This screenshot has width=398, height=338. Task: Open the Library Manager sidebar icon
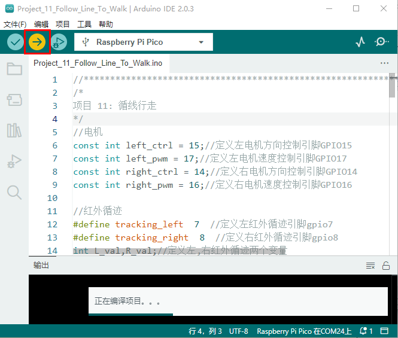[14, 130]
